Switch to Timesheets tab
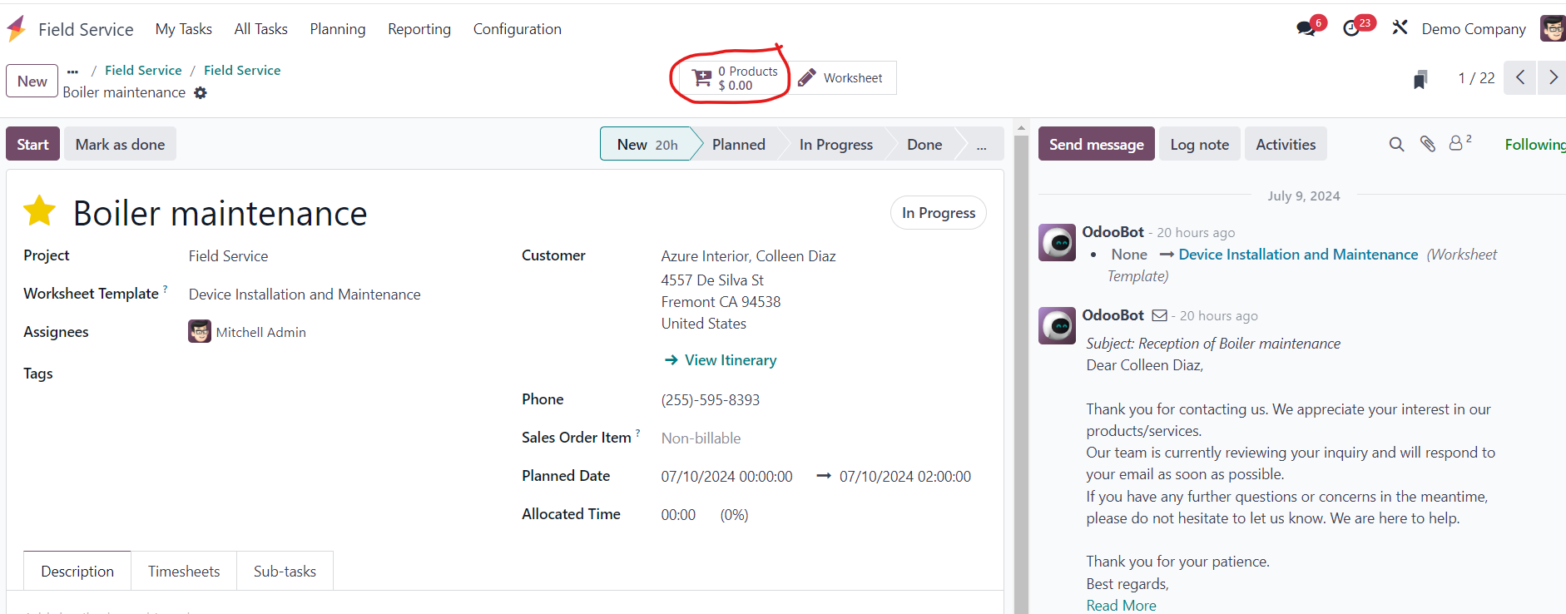Viewport: 1566px width, 614px height. tap(184, 571)
